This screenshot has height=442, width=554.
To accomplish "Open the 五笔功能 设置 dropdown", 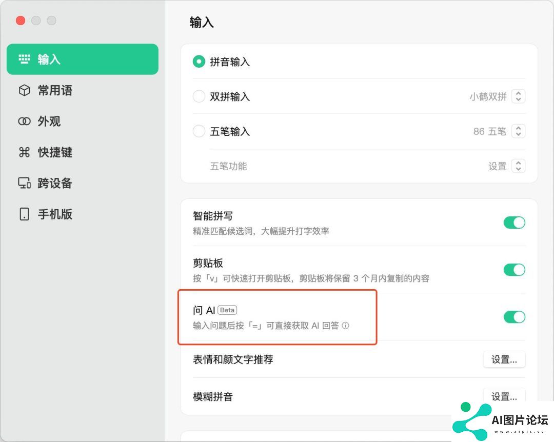I will (518, 166).
